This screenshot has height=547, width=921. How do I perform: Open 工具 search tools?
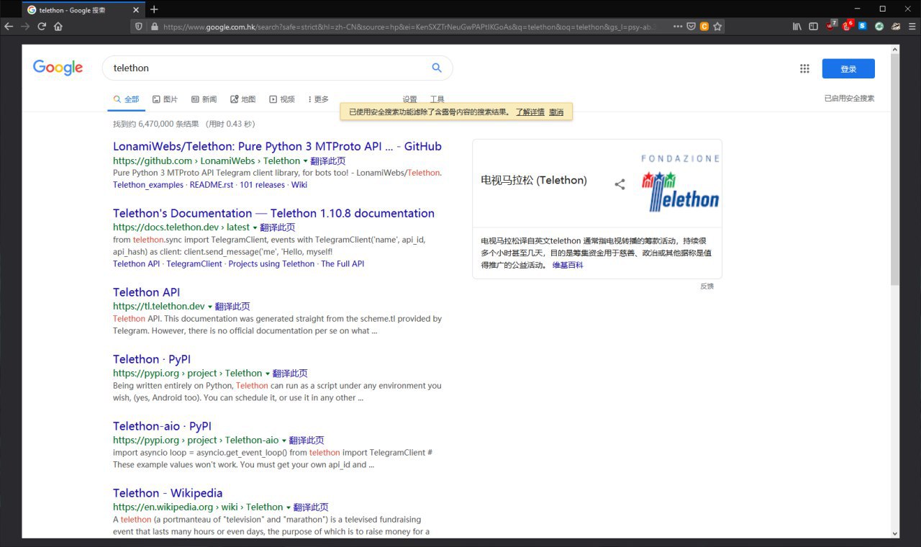(x=437, y=99)
